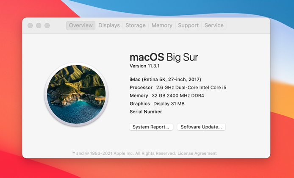Image resolution: width=294 pixels, height=178 pixels.
Task: Click the Graphics Display 31 MB line
Action: (157, 103)
